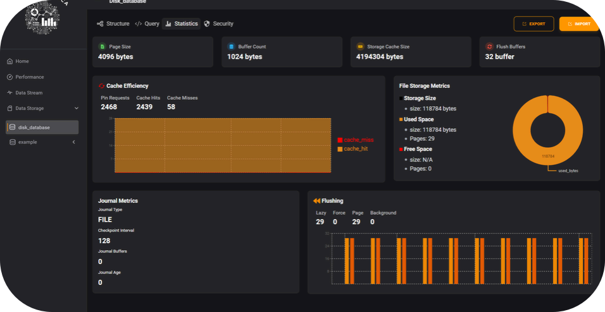
Task: Click the 1024 bytes buffer count value
Action: pos(245,57)
